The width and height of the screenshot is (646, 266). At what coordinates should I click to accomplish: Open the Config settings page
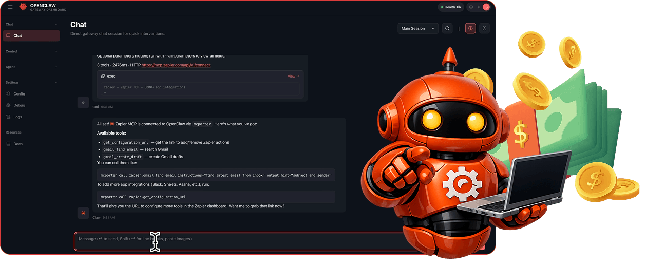coord(19,94)
